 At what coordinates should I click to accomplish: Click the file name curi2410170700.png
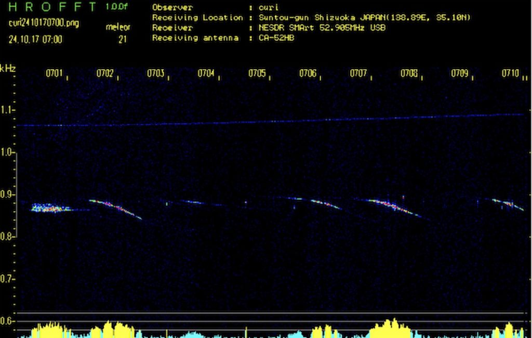(x=44, y=23)
